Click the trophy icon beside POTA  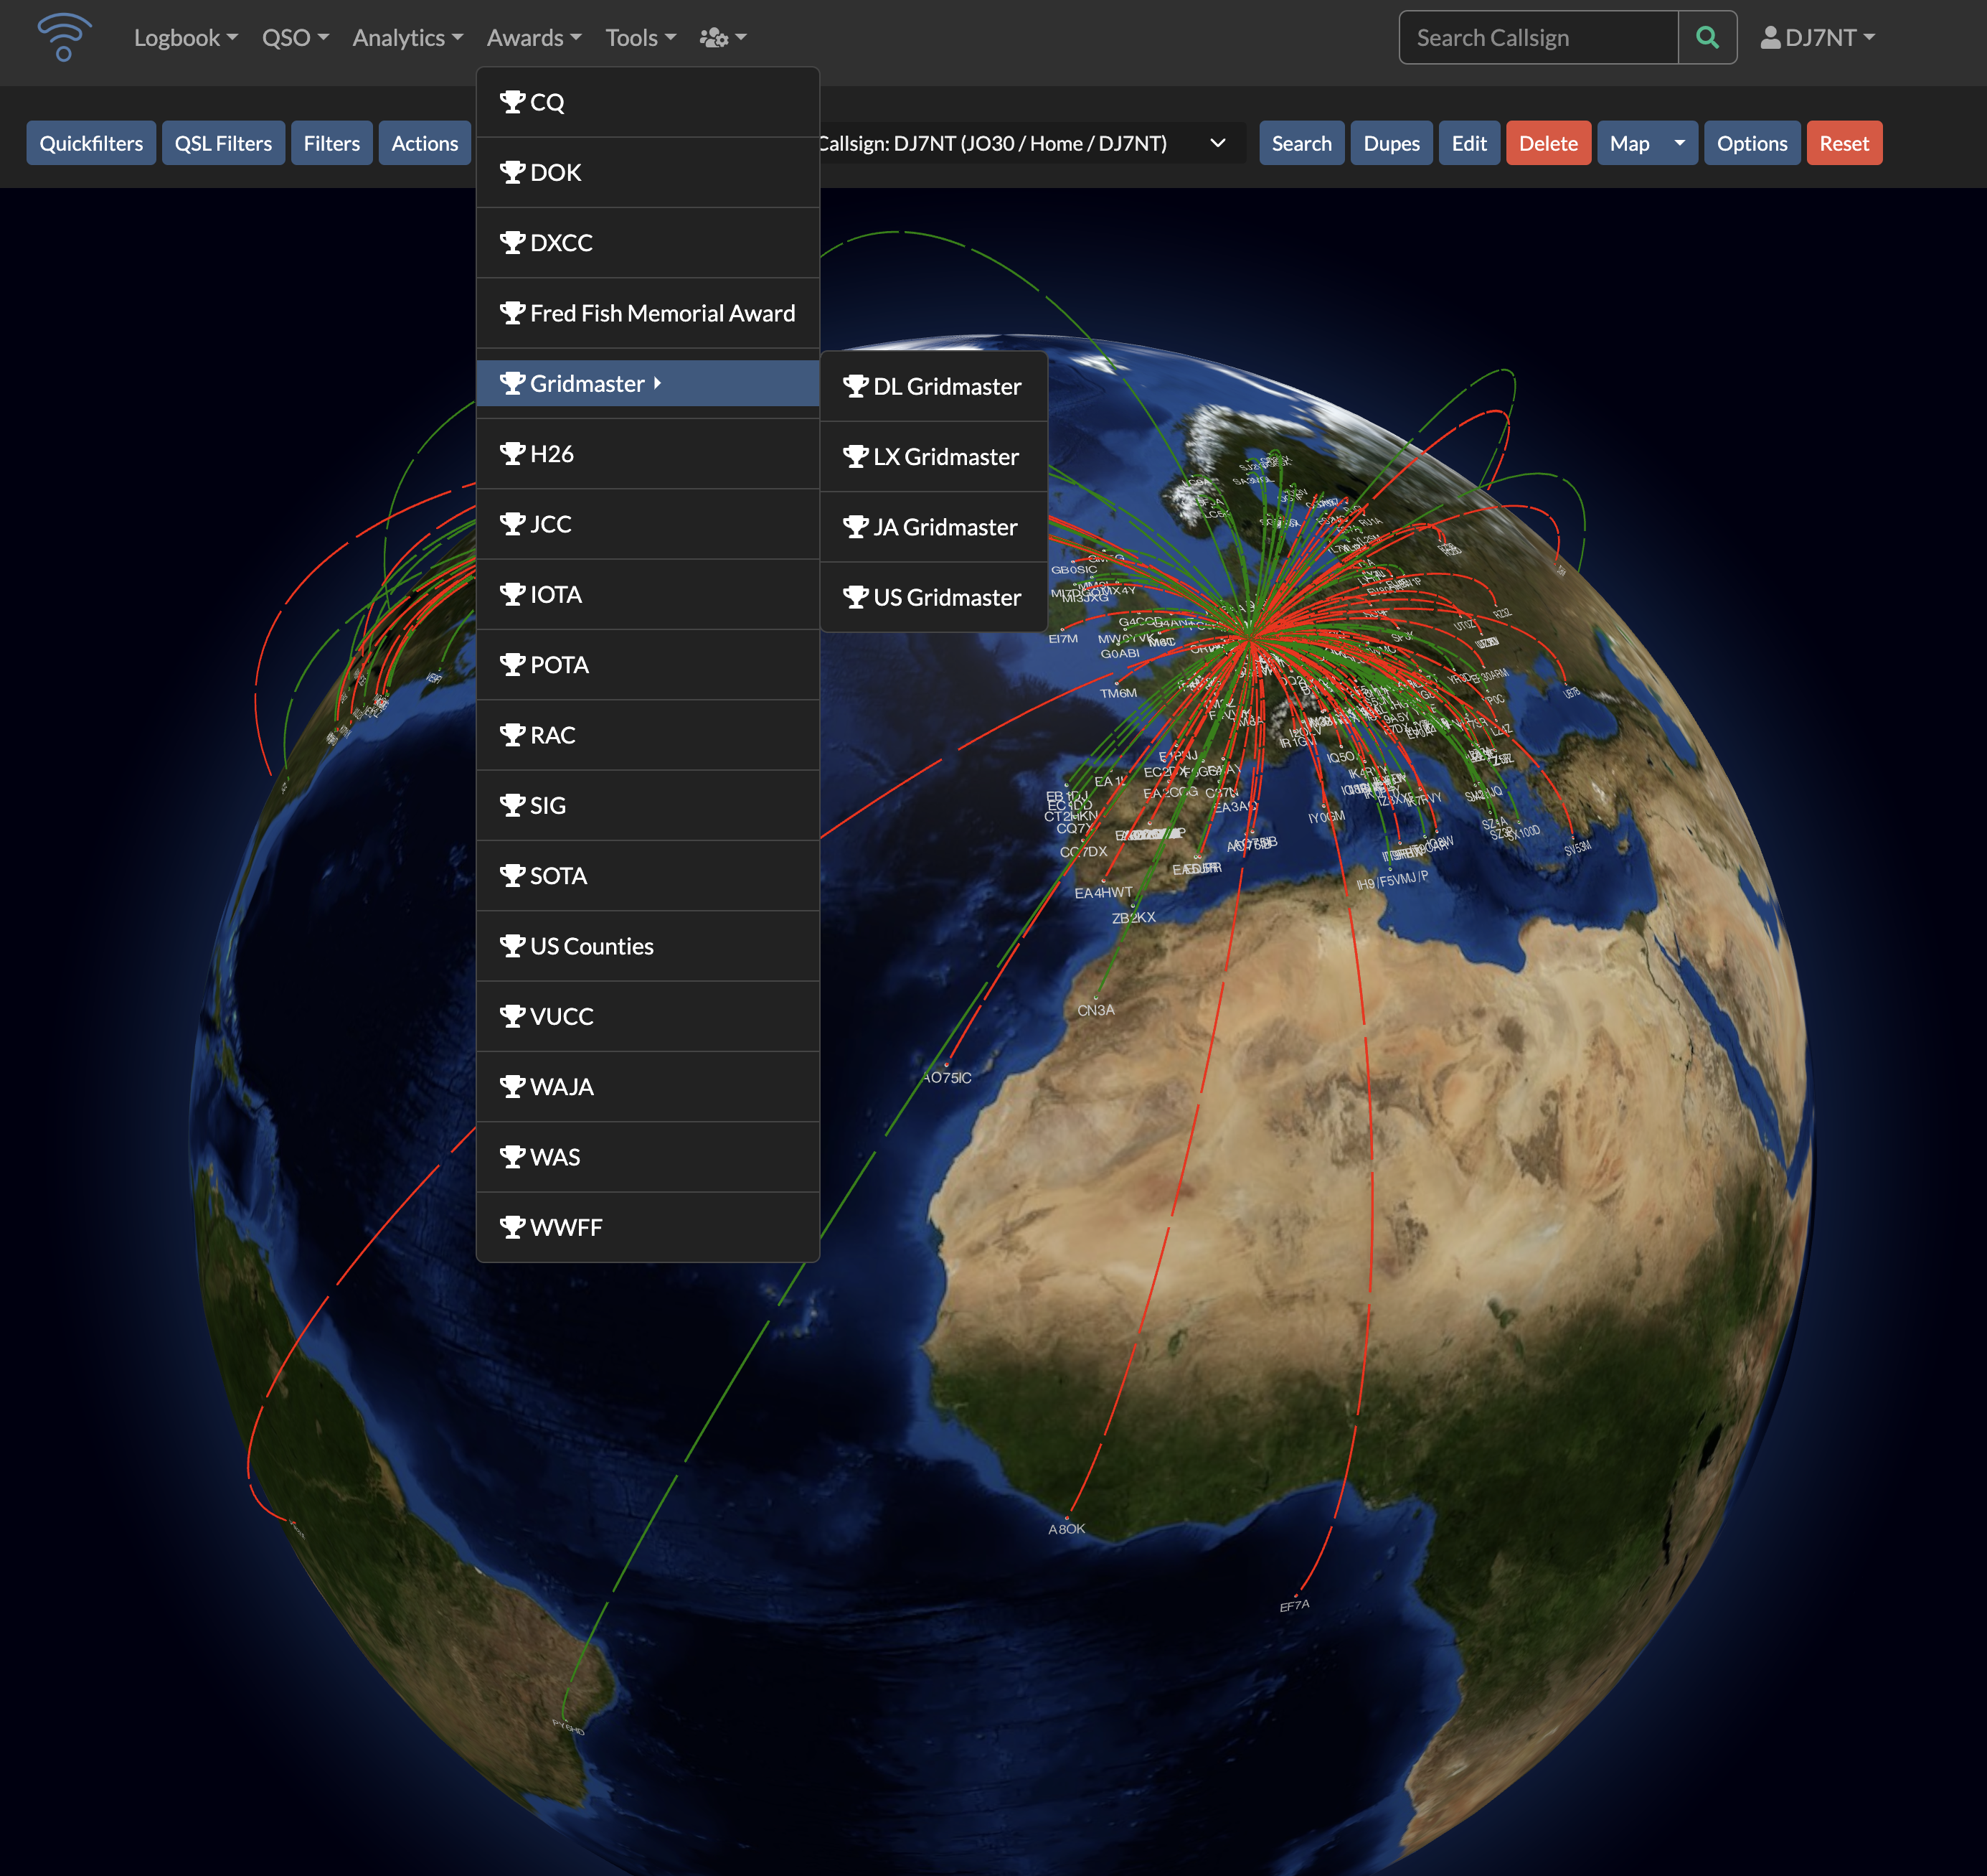(x=513, y=664)
